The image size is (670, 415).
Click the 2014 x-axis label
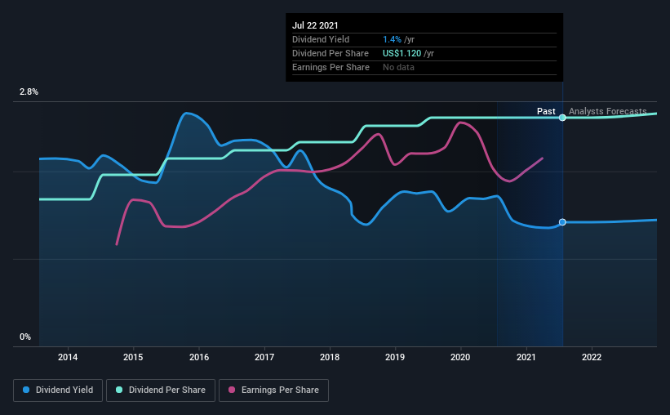tap(68, 357)
